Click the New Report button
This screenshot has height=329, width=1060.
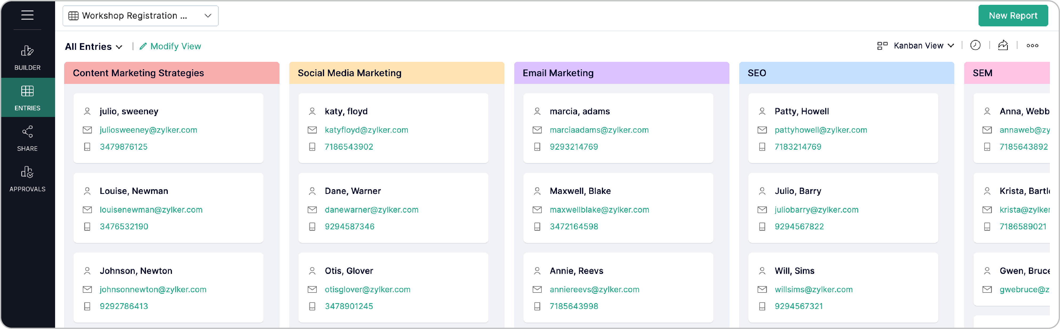point(1013,16)
